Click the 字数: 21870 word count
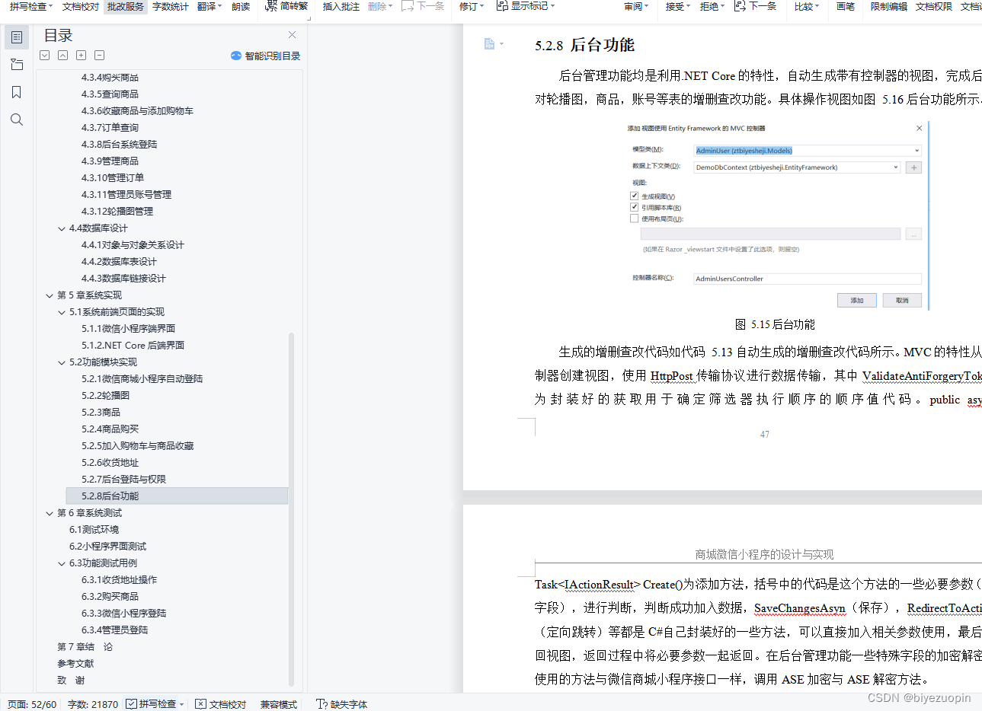The width and height of the screenshot is (982, 711). [x=93, y=704]
